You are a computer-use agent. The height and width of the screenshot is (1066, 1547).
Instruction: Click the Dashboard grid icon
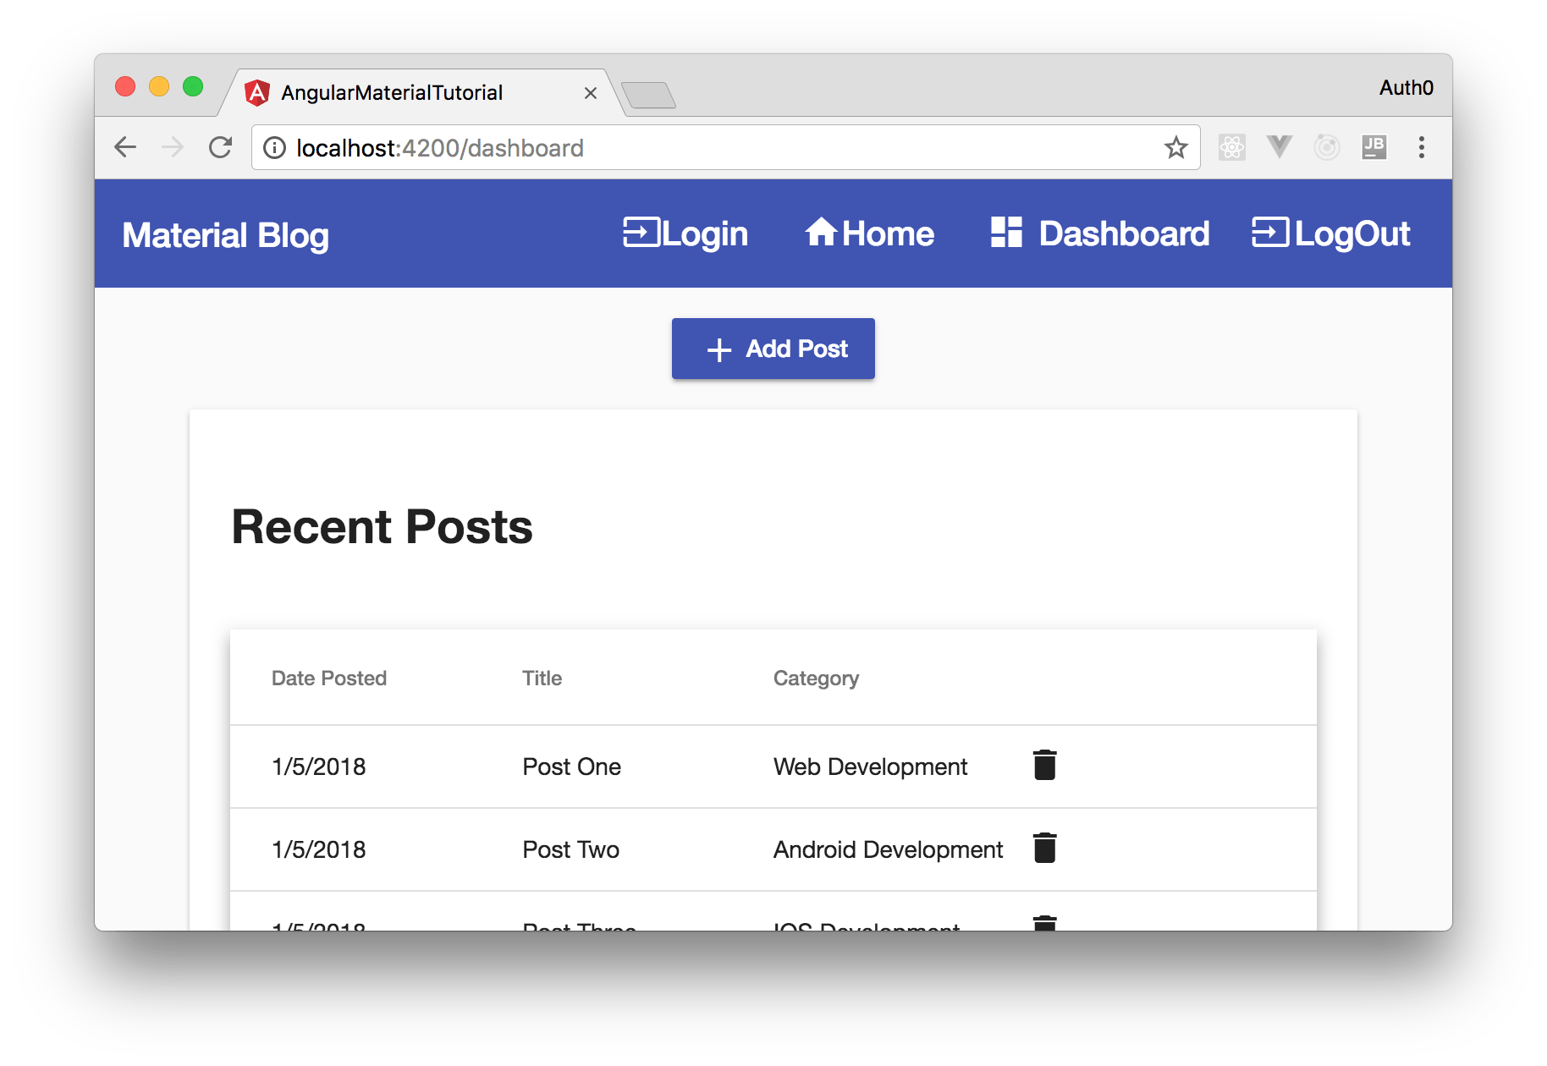[x=1006, y=232]
